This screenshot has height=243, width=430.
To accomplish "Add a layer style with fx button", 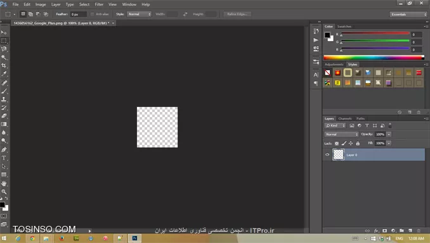I will [376, 231].
